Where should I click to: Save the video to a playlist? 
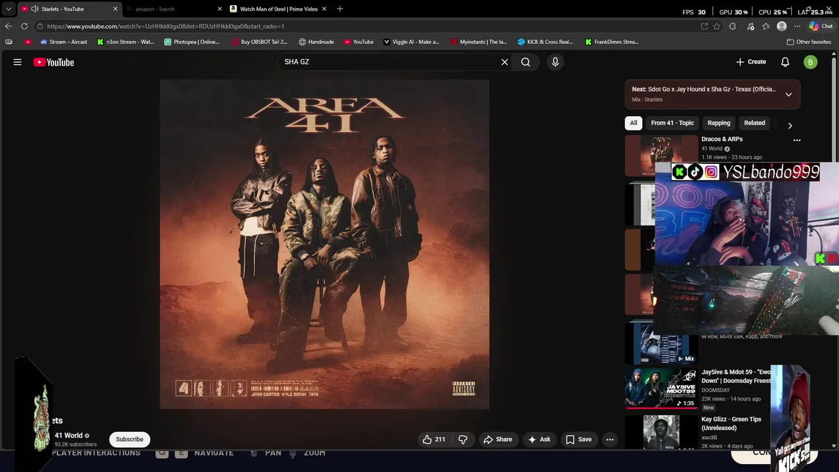point(579,439)
